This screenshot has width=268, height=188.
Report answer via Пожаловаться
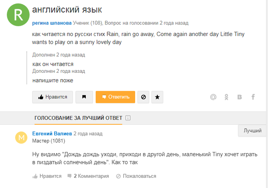136,176
